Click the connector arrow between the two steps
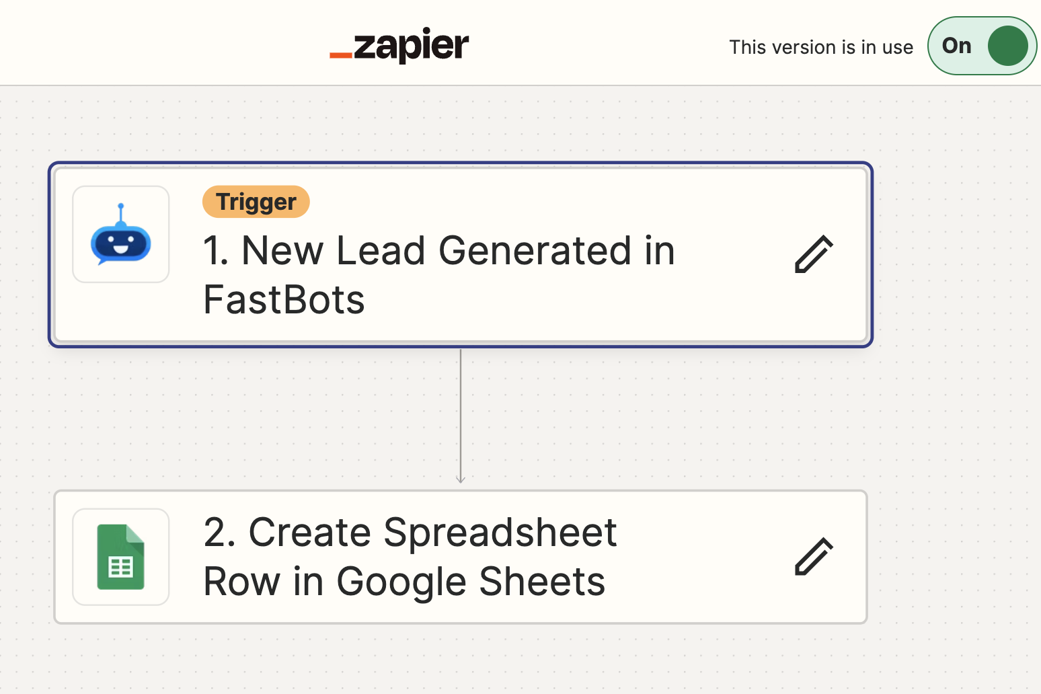Viewport: 1041px width, 694px height. [x=461, y=417]
